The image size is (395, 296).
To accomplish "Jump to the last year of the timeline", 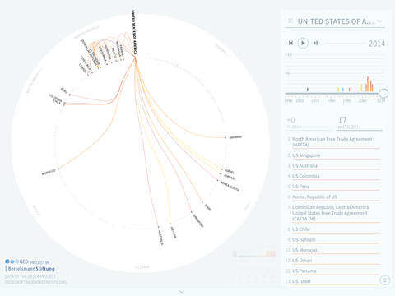I will [x=315, y=43].
